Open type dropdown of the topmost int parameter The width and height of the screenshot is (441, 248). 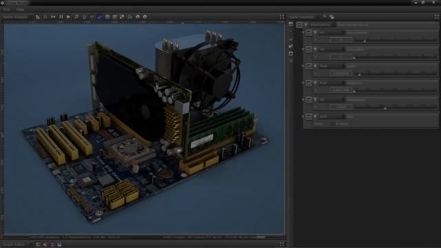click(332, 32)
